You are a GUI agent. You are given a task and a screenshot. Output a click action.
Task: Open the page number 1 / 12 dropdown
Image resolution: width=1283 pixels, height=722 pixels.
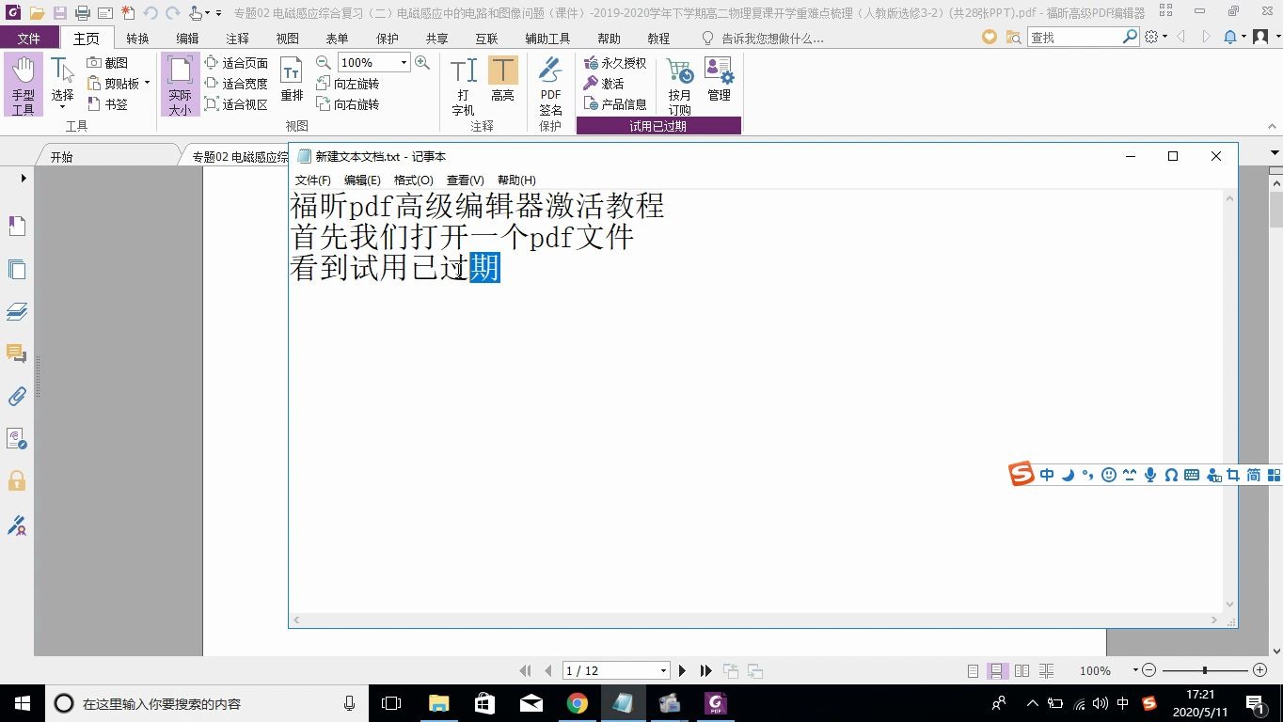click(663, 670)
